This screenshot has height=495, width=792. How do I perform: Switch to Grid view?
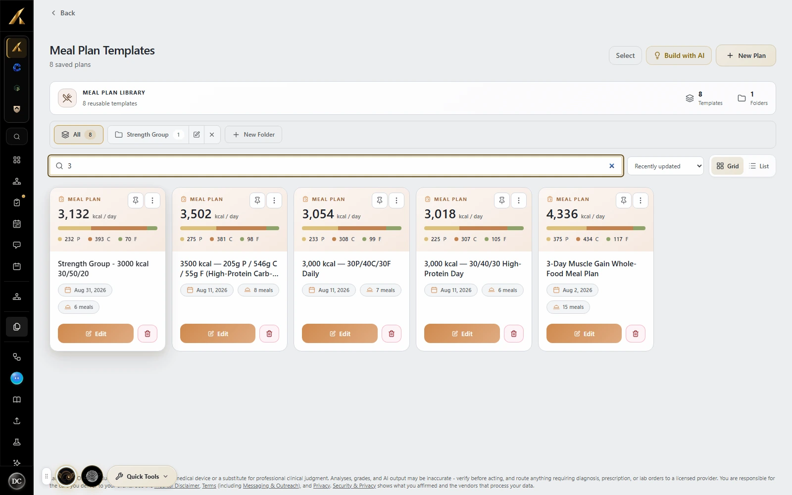pyautogui.click(x=727, y=166)
